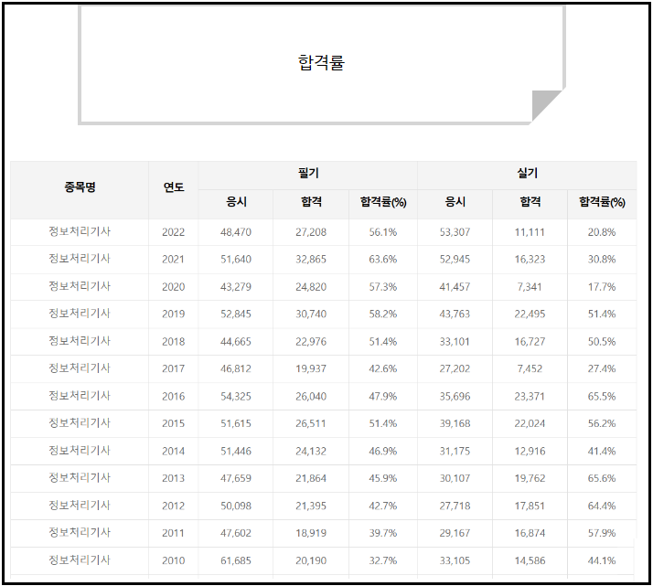Select the year 2021 cell
This screenshot has width=653, height=586.
(x=173, y=260)
